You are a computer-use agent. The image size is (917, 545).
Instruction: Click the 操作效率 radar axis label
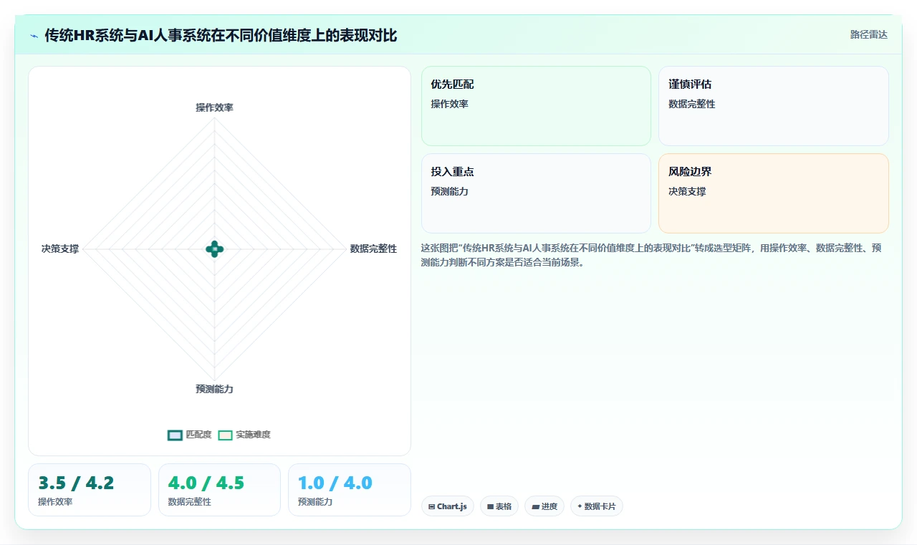[214, 107]
